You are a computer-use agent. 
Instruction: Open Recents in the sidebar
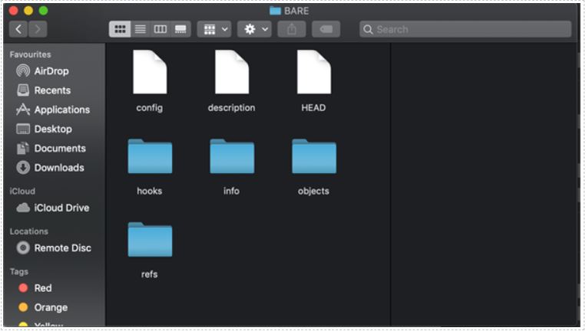[44, 90]
